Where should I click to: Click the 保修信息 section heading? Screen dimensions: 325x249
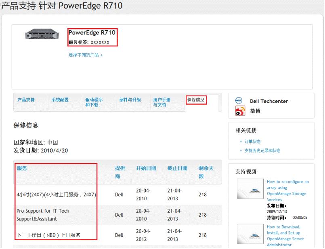26,125
